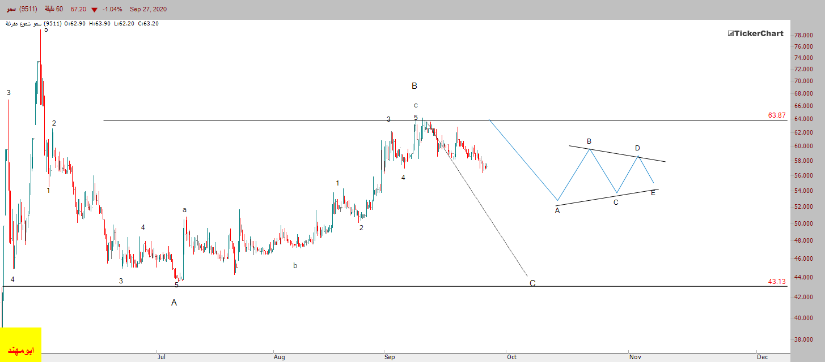Select the yellow ابومهند watermark box
825x362 pixels.
coord(20,344)
